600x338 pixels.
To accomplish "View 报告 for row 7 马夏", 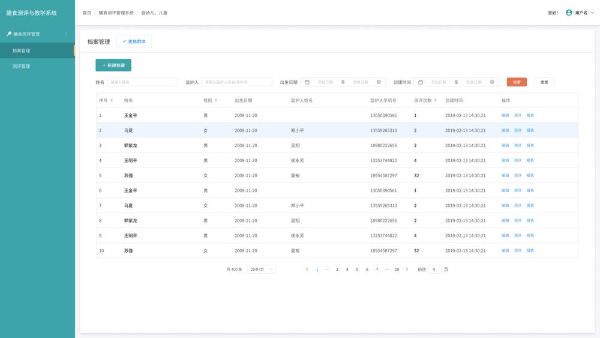I will click(x=530, y=205).
